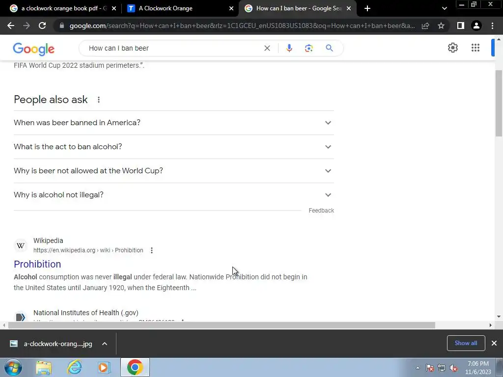Share this page from the address bar

[x=425, y=26]
